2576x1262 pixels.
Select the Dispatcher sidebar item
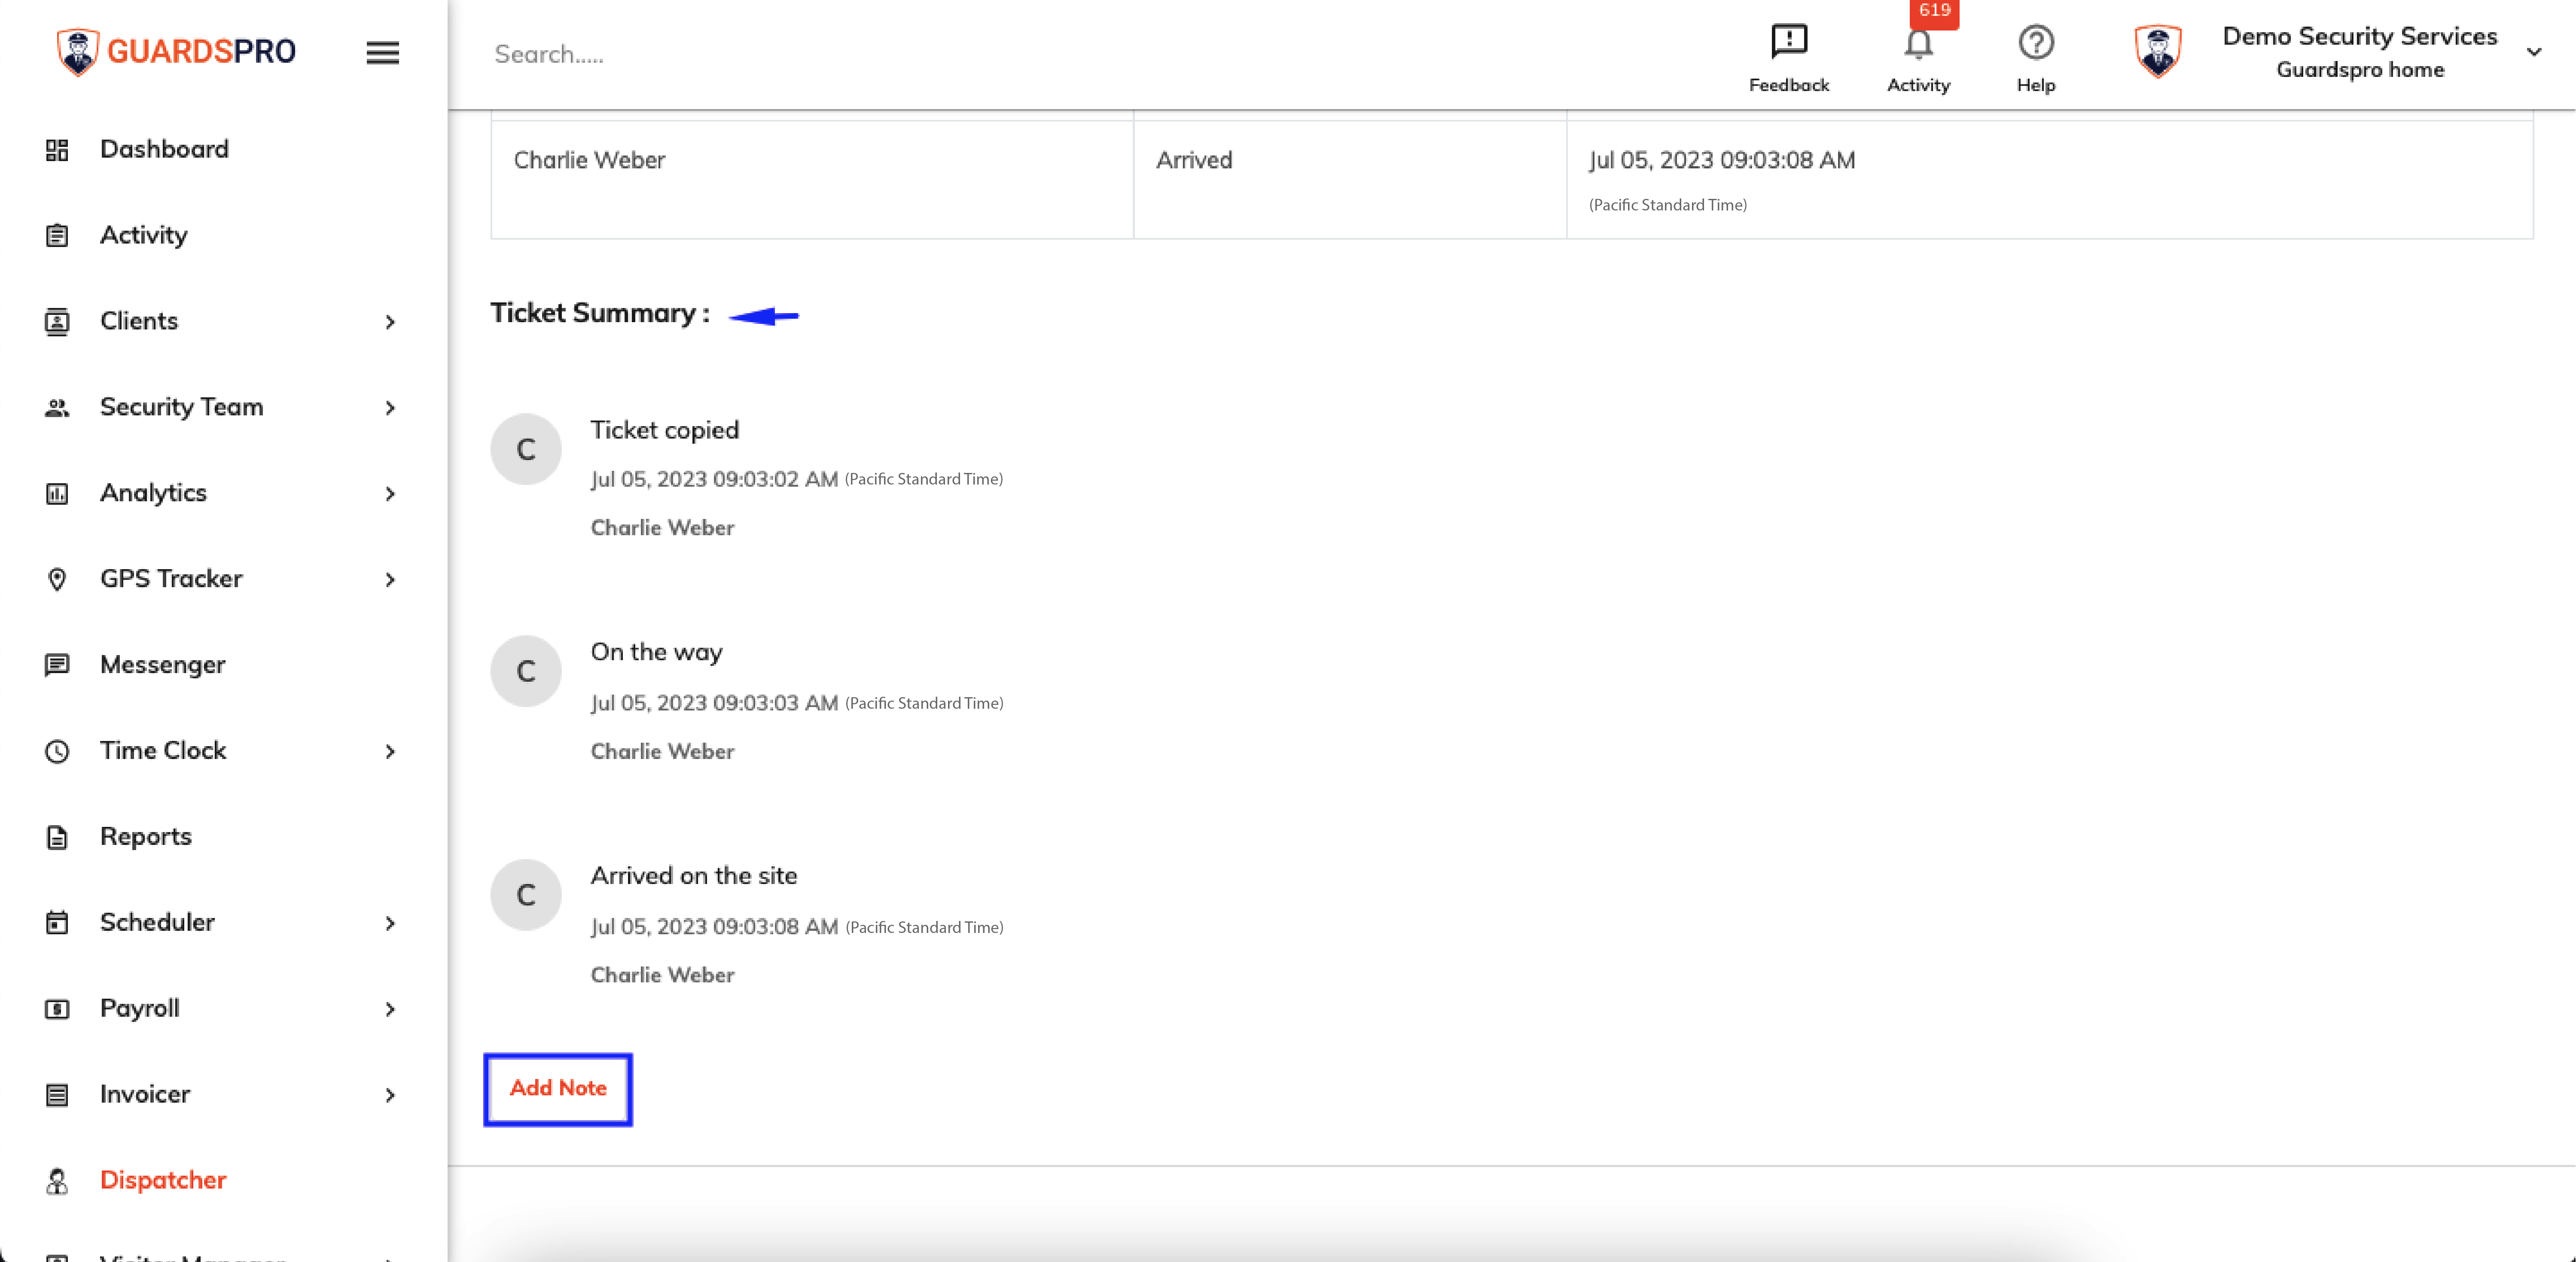coord(163,1180)
